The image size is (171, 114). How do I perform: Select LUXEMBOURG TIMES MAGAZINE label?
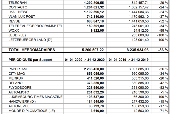36,97
